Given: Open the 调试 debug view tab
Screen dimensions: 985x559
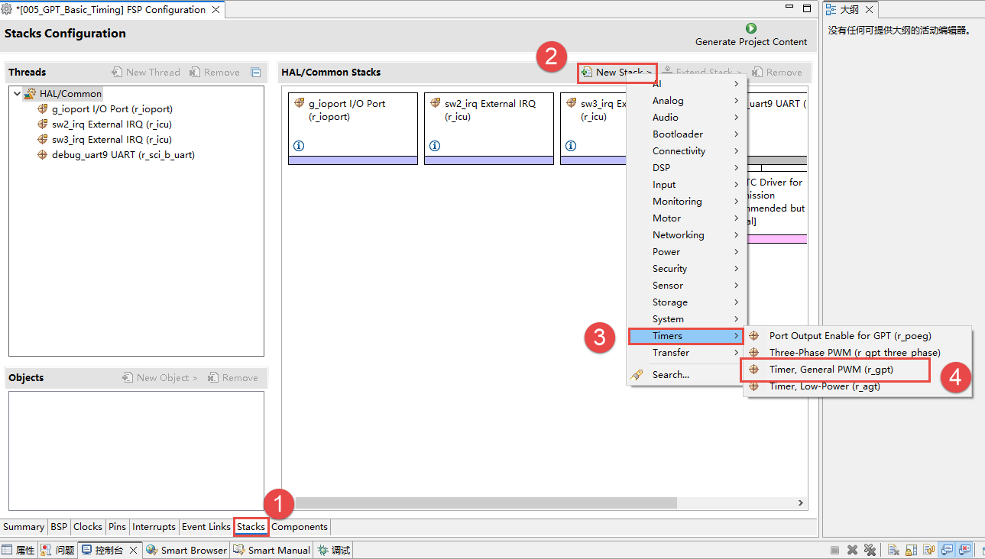Looking at the screenshot, I should click(333, 550).
